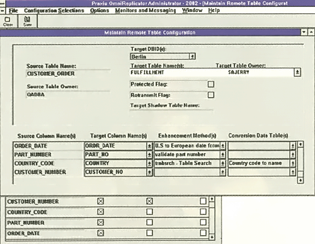Click maximize arrow of Maintain Remote Table Configuration
This screenshot has width=315, height=244.
coord(311,32)
